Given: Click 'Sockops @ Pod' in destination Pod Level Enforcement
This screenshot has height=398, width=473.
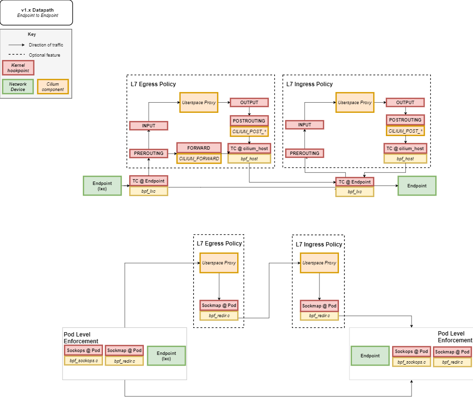Looking at the screenshot, I should pos(412,352).
